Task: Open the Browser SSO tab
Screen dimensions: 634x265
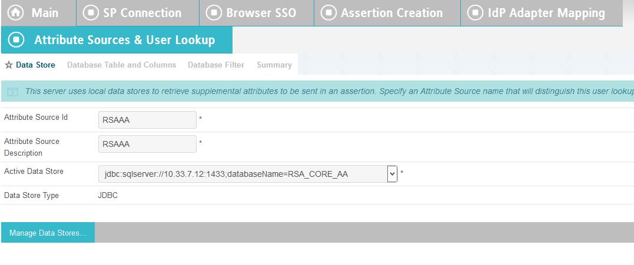Action: pyautogui.click(x=256, y=13)
